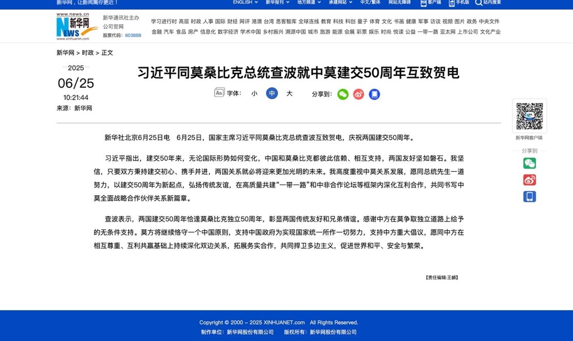573x341 pixels.
Task: Click the publish date 06/25
Action: (75, 83)
